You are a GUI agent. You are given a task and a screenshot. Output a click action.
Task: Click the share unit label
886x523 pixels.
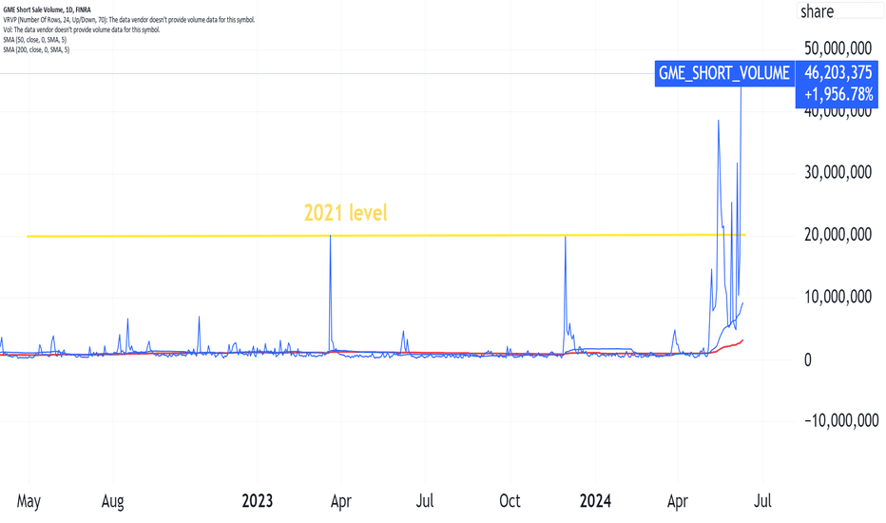coord(817,11)
